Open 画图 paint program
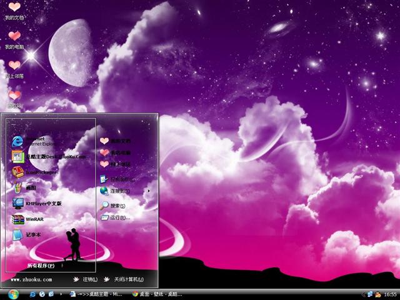Screen dimensions: 400x300 pyautogui.click(x=24, y=187)
